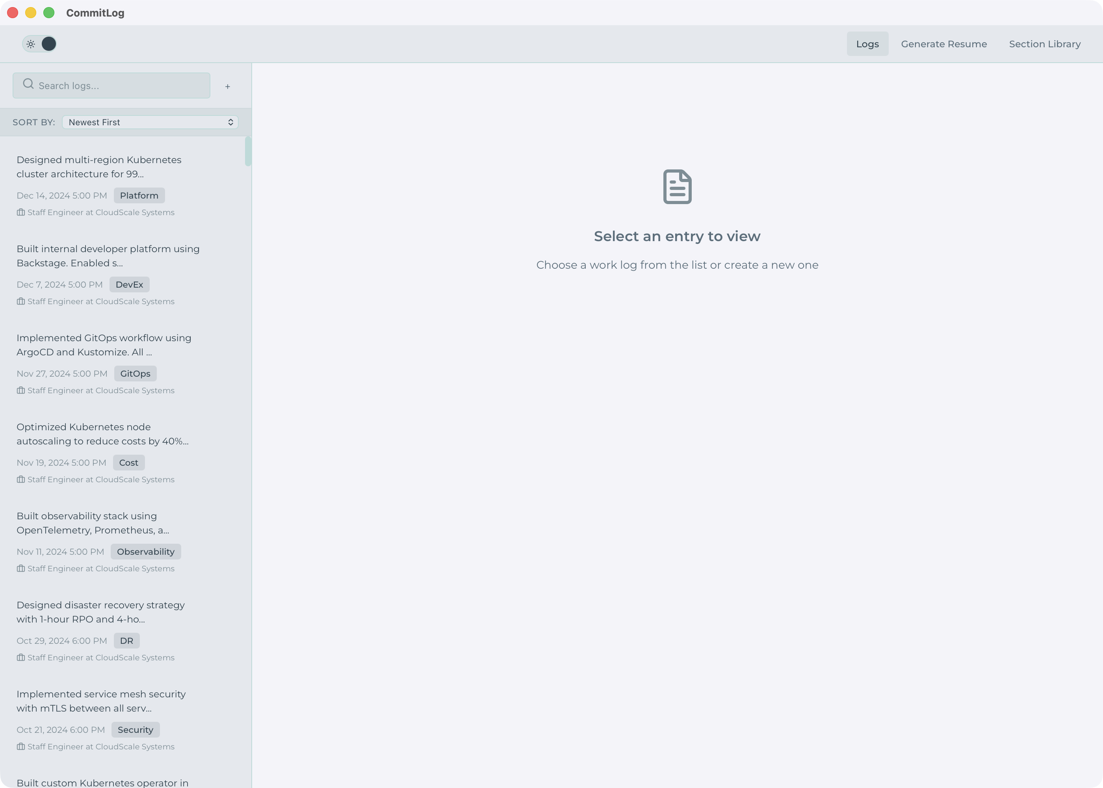Click the briefcase icon on the Platform entry
This screenshot has height=788, width=1103.
(21, 212)
